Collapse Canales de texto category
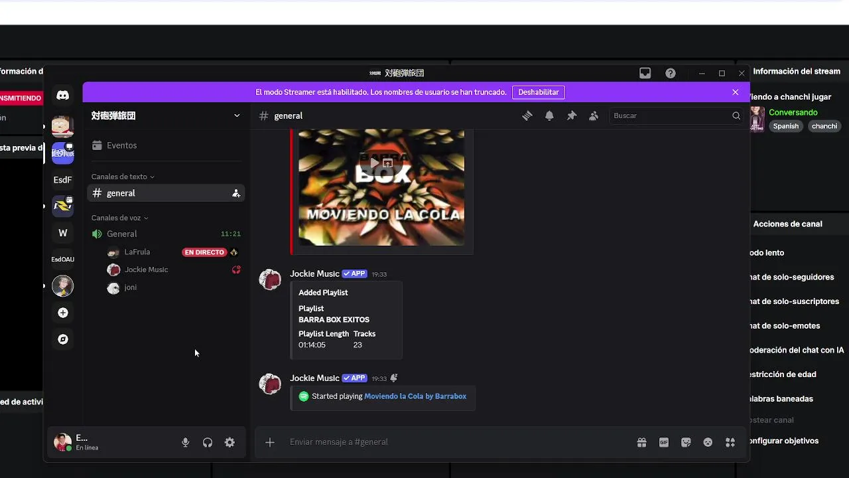 tap(123, 177)
